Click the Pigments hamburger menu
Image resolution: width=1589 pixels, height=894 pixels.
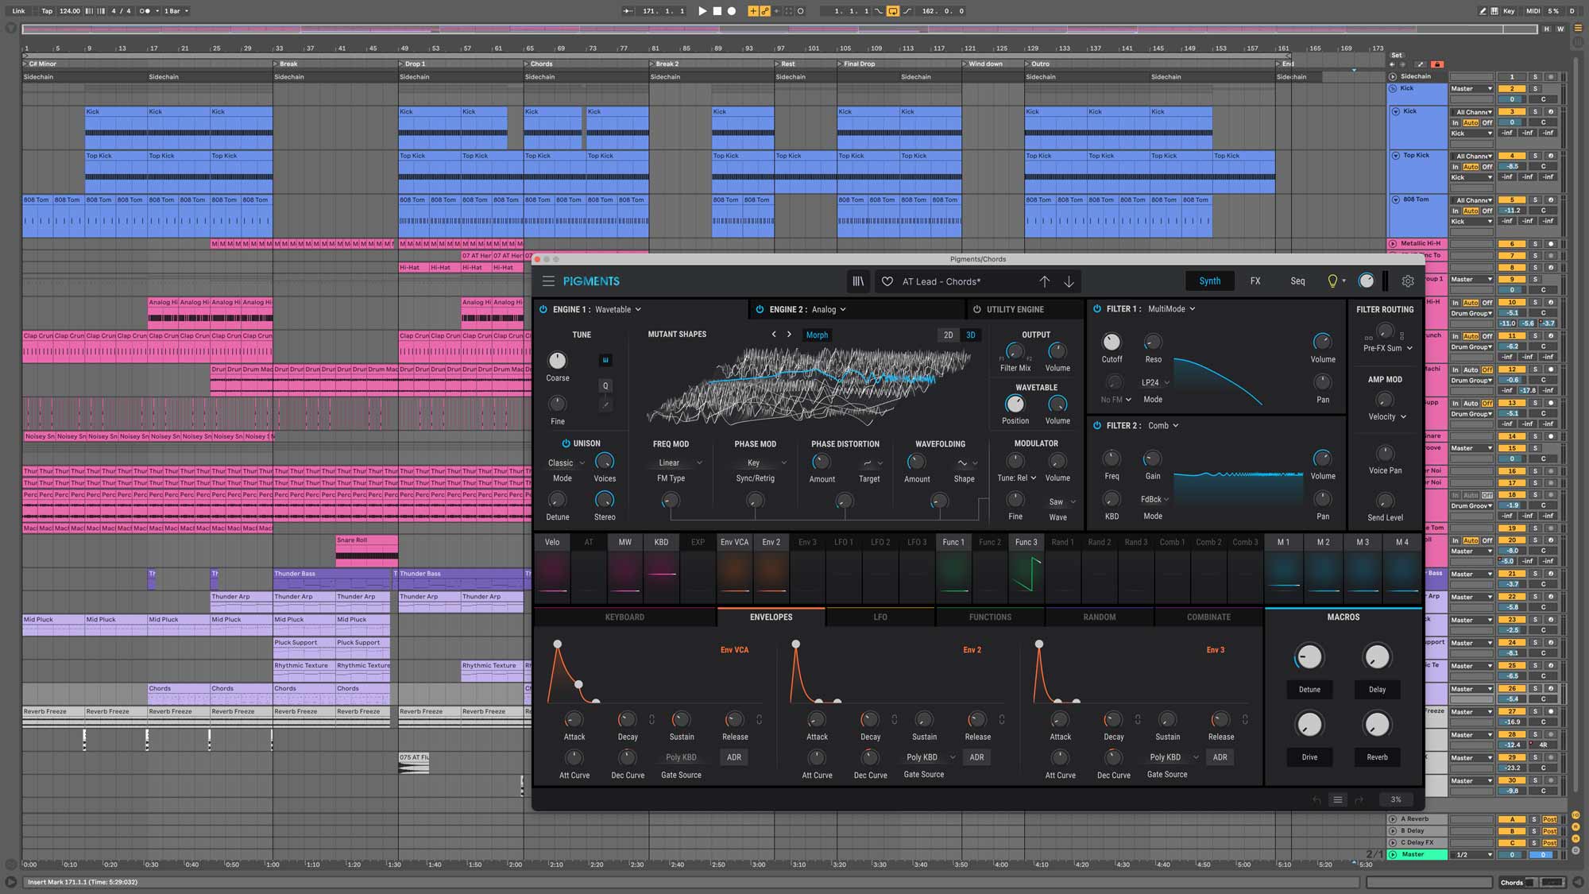pyautogui.click(x=548, y=281)
